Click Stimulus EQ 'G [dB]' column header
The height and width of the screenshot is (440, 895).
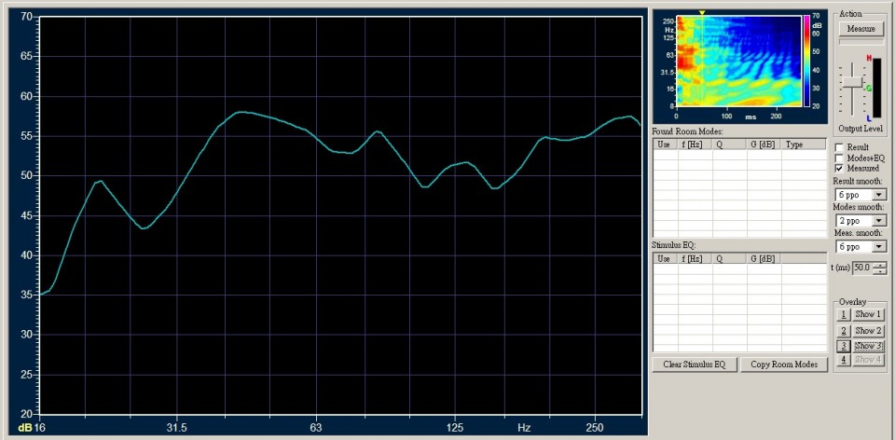coord(764,258)
